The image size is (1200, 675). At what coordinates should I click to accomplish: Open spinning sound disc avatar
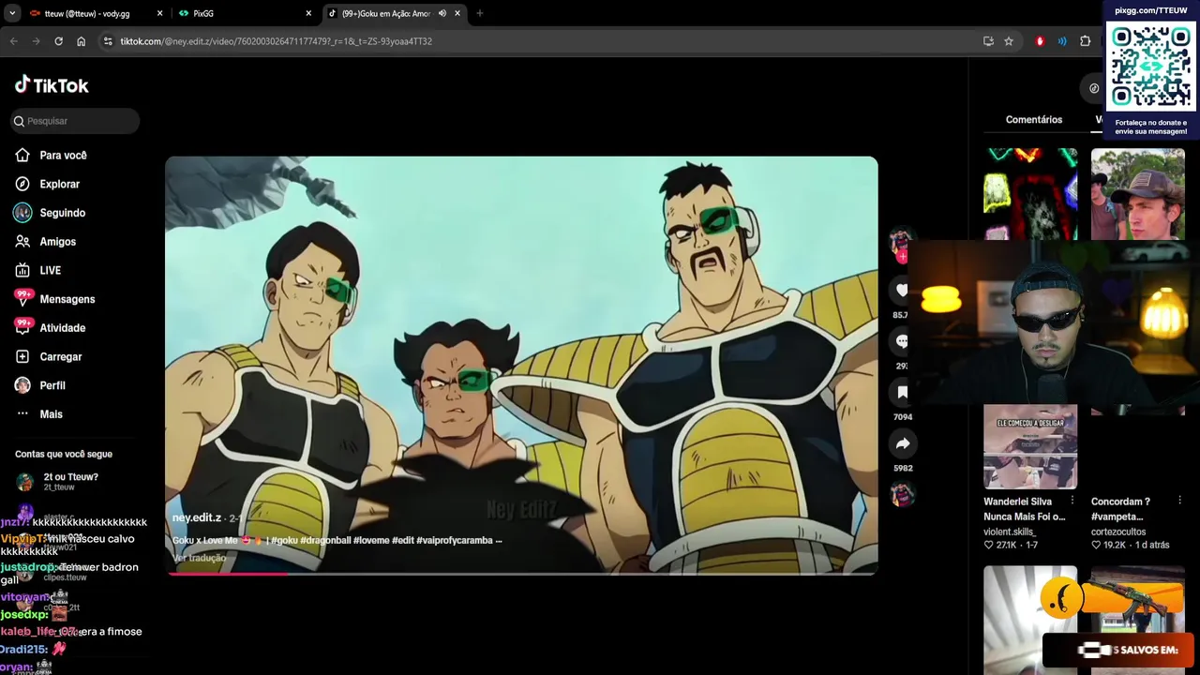902,494
